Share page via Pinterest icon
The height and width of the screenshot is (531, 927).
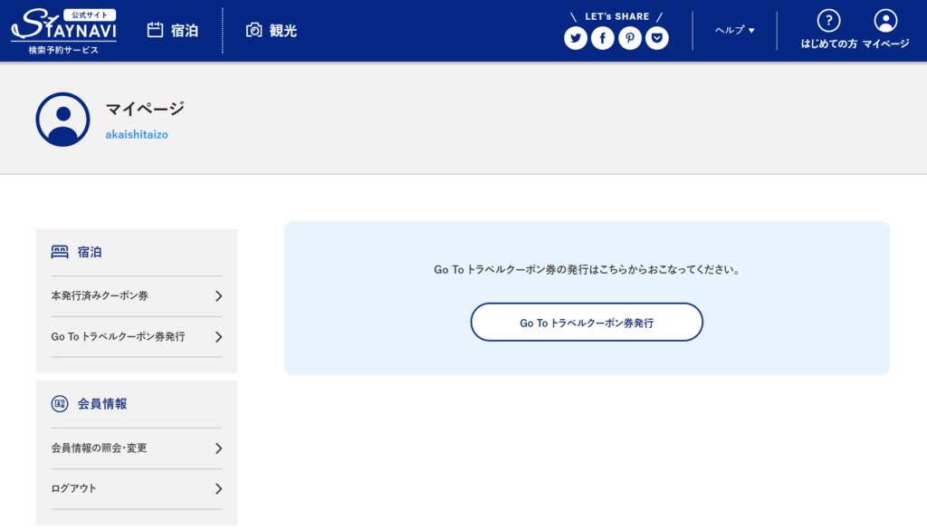pyautogui.click(x=630, y=38)
